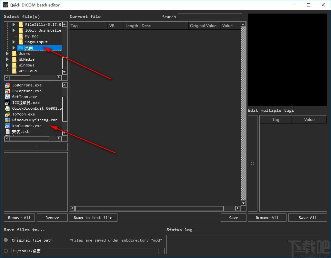Click the WPSCloud folder icon
Image resolution: width=331 pixels, height=258 pixels.
14,71
